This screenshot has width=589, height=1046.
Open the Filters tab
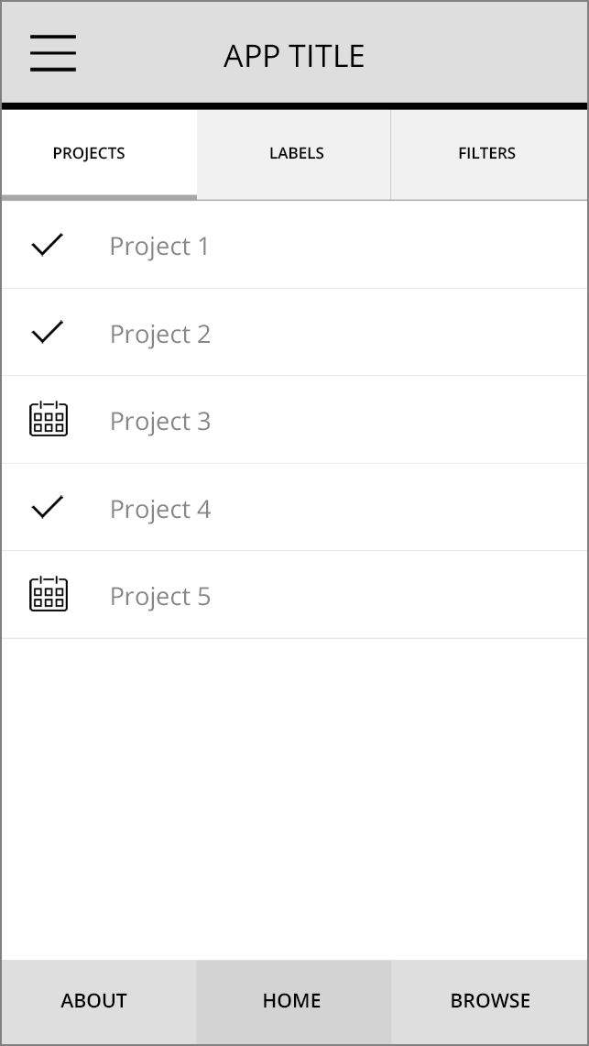[486, 153]
